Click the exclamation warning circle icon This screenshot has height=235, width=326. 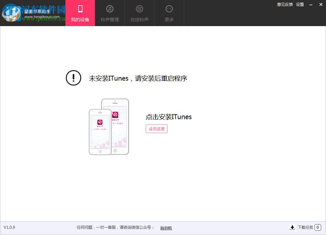pos(73,78)
